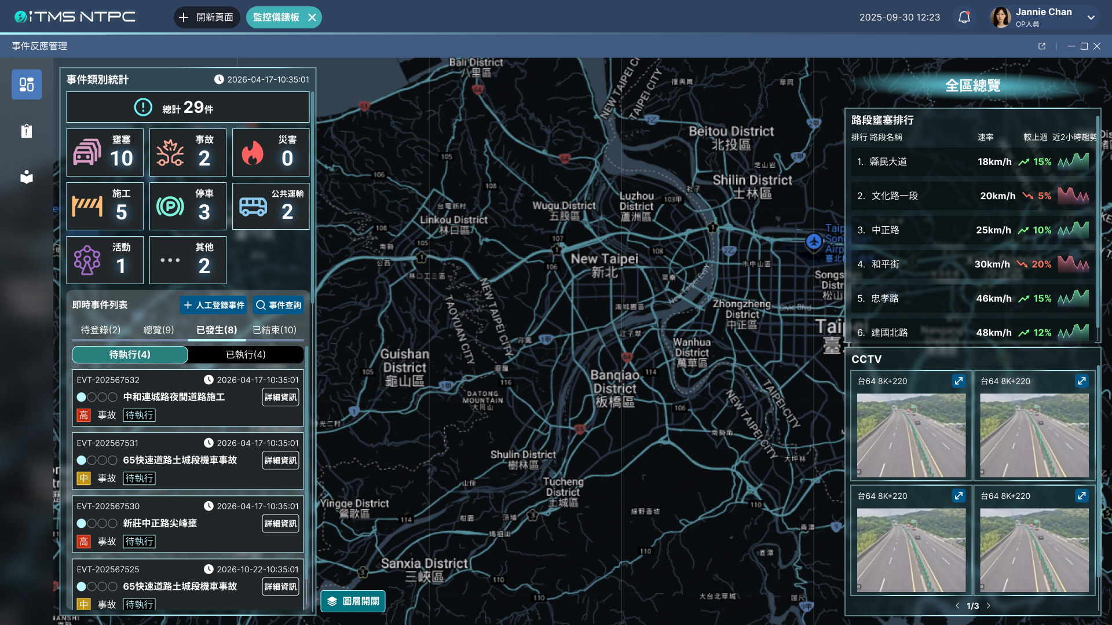Select the parking (停車) category tile

(x=188, y=207)
